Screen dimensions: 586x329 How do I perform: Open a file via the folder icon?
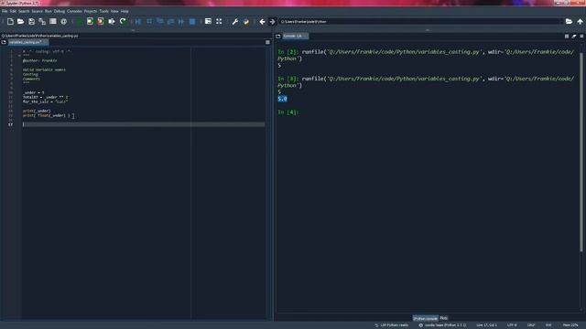pyautogui.click(x=20, y=22)
